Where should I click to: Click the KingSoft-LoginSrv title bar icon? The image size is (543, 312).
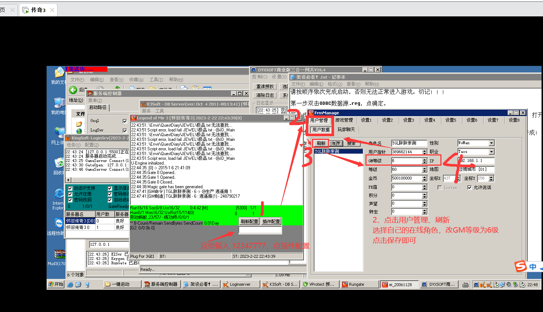click(x=68, y=138)
